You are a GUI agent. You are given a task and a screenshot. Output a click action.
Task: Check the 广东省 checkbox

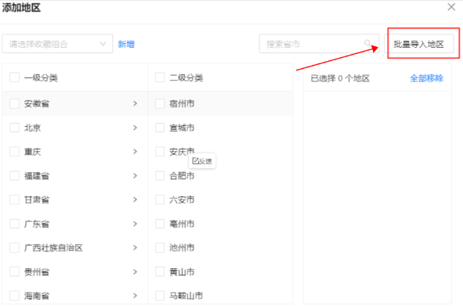(x=14, y=224)
